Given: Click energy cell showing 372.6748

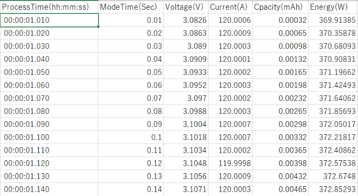Looking at the screenshot, I should tap(333, 176).
